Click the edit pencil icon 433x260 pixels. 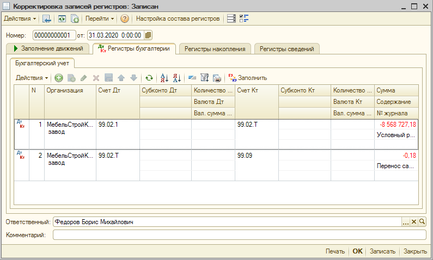tap(84, 78)
